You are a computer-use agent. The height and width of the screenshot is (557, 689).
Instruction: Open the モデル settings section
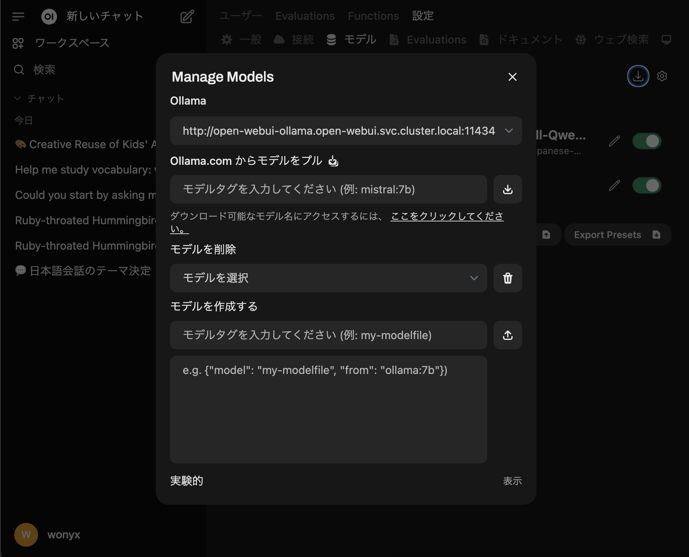coord(351,40)
